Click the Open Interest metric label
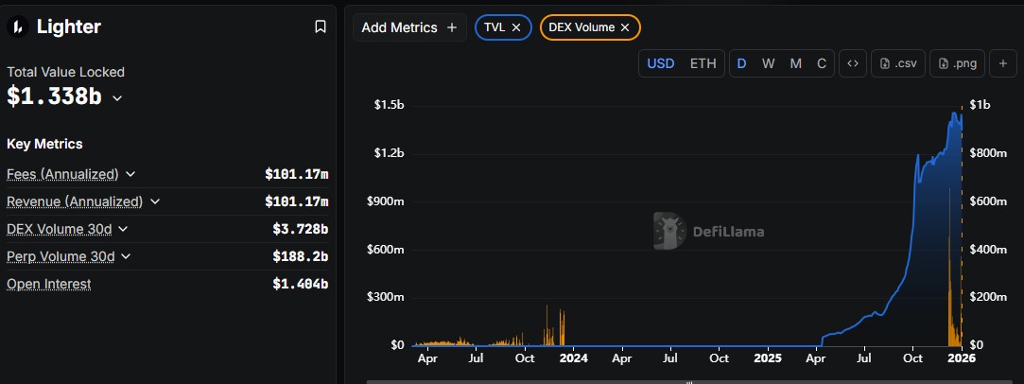Viewport: 1024px width, 384px height. click(x=48, y=284)
